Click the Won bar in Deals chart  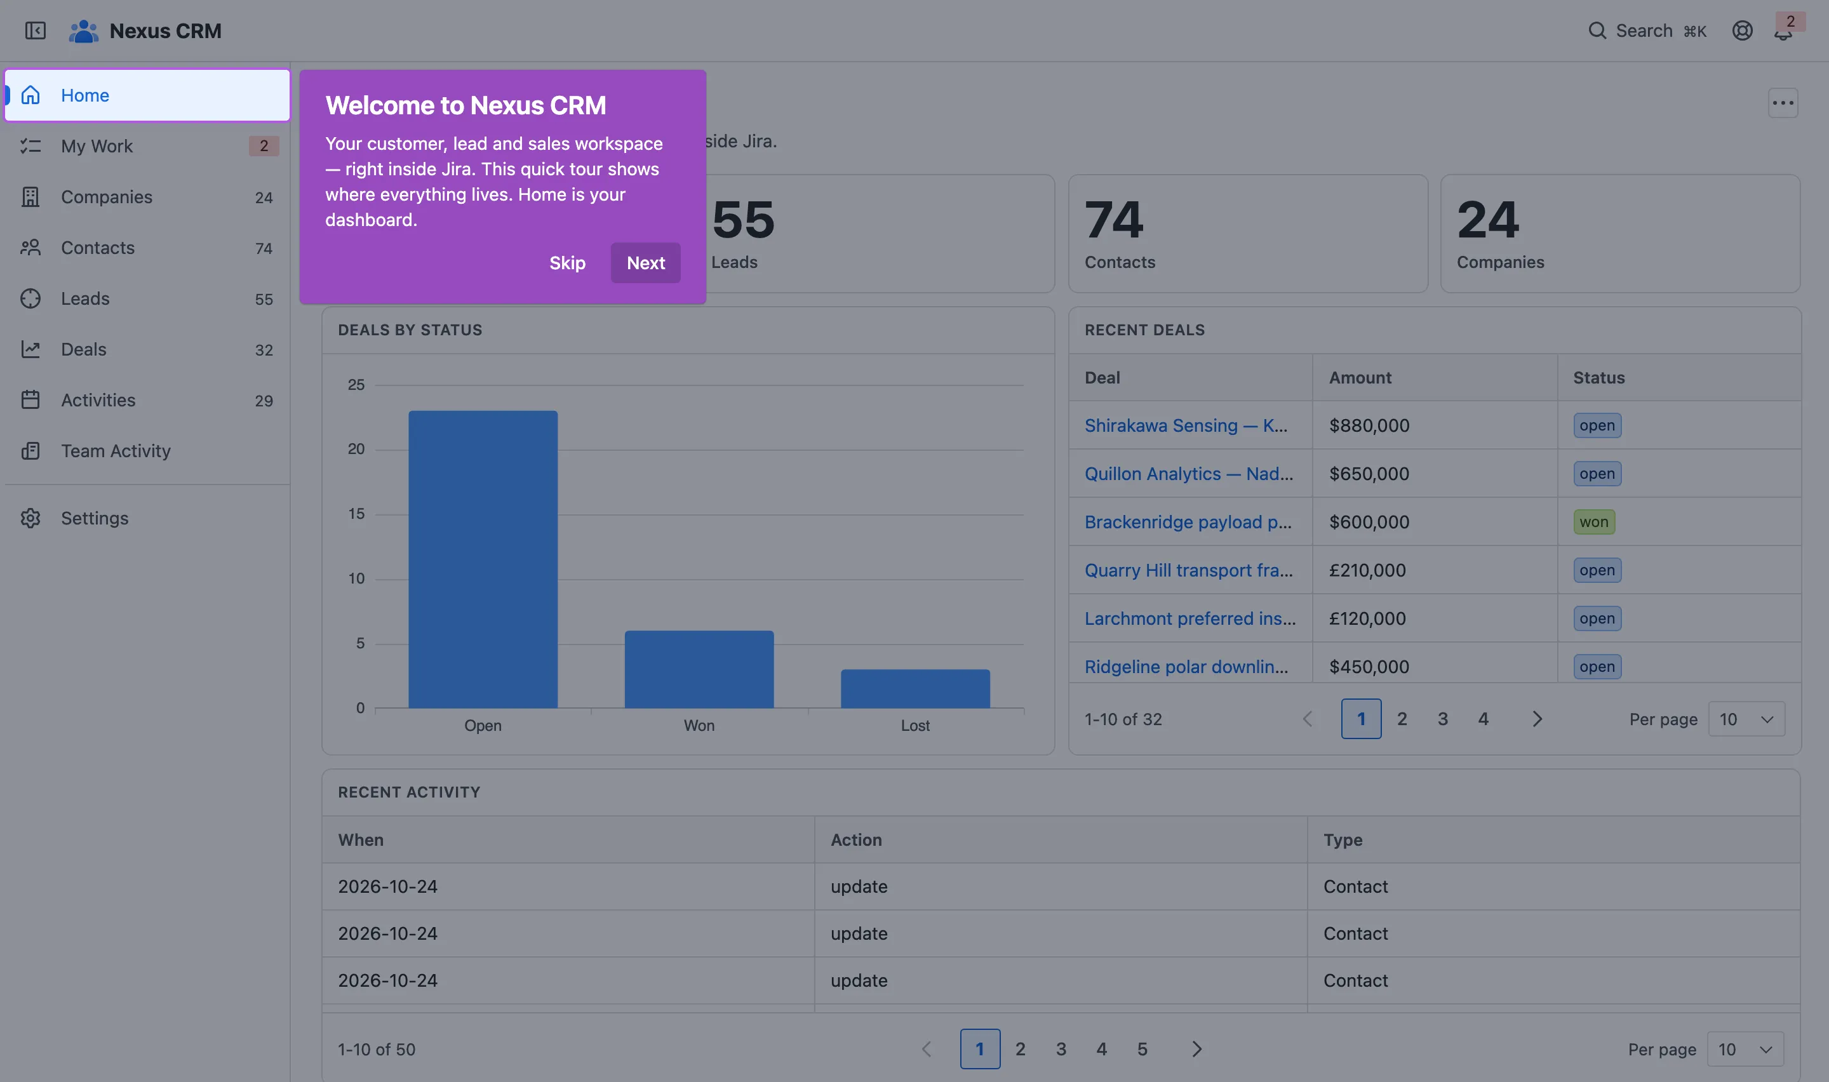[699, 669]
